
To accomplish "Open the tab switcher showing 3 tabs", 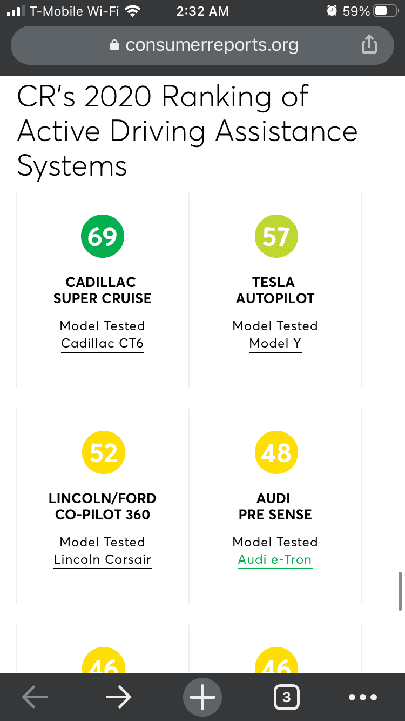I will (287, 697).
